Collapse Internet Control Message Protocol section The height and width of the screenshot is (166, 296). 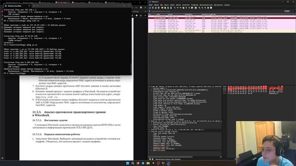149,131
